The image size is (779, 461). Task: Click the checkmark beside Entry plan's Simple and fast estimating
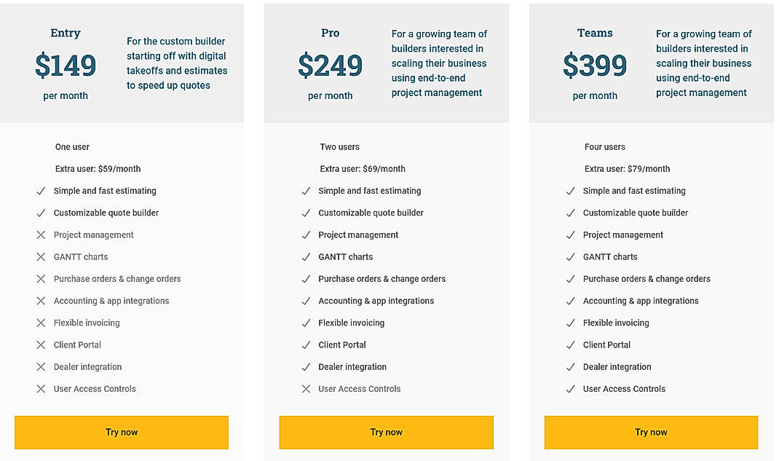pos(41,191)
